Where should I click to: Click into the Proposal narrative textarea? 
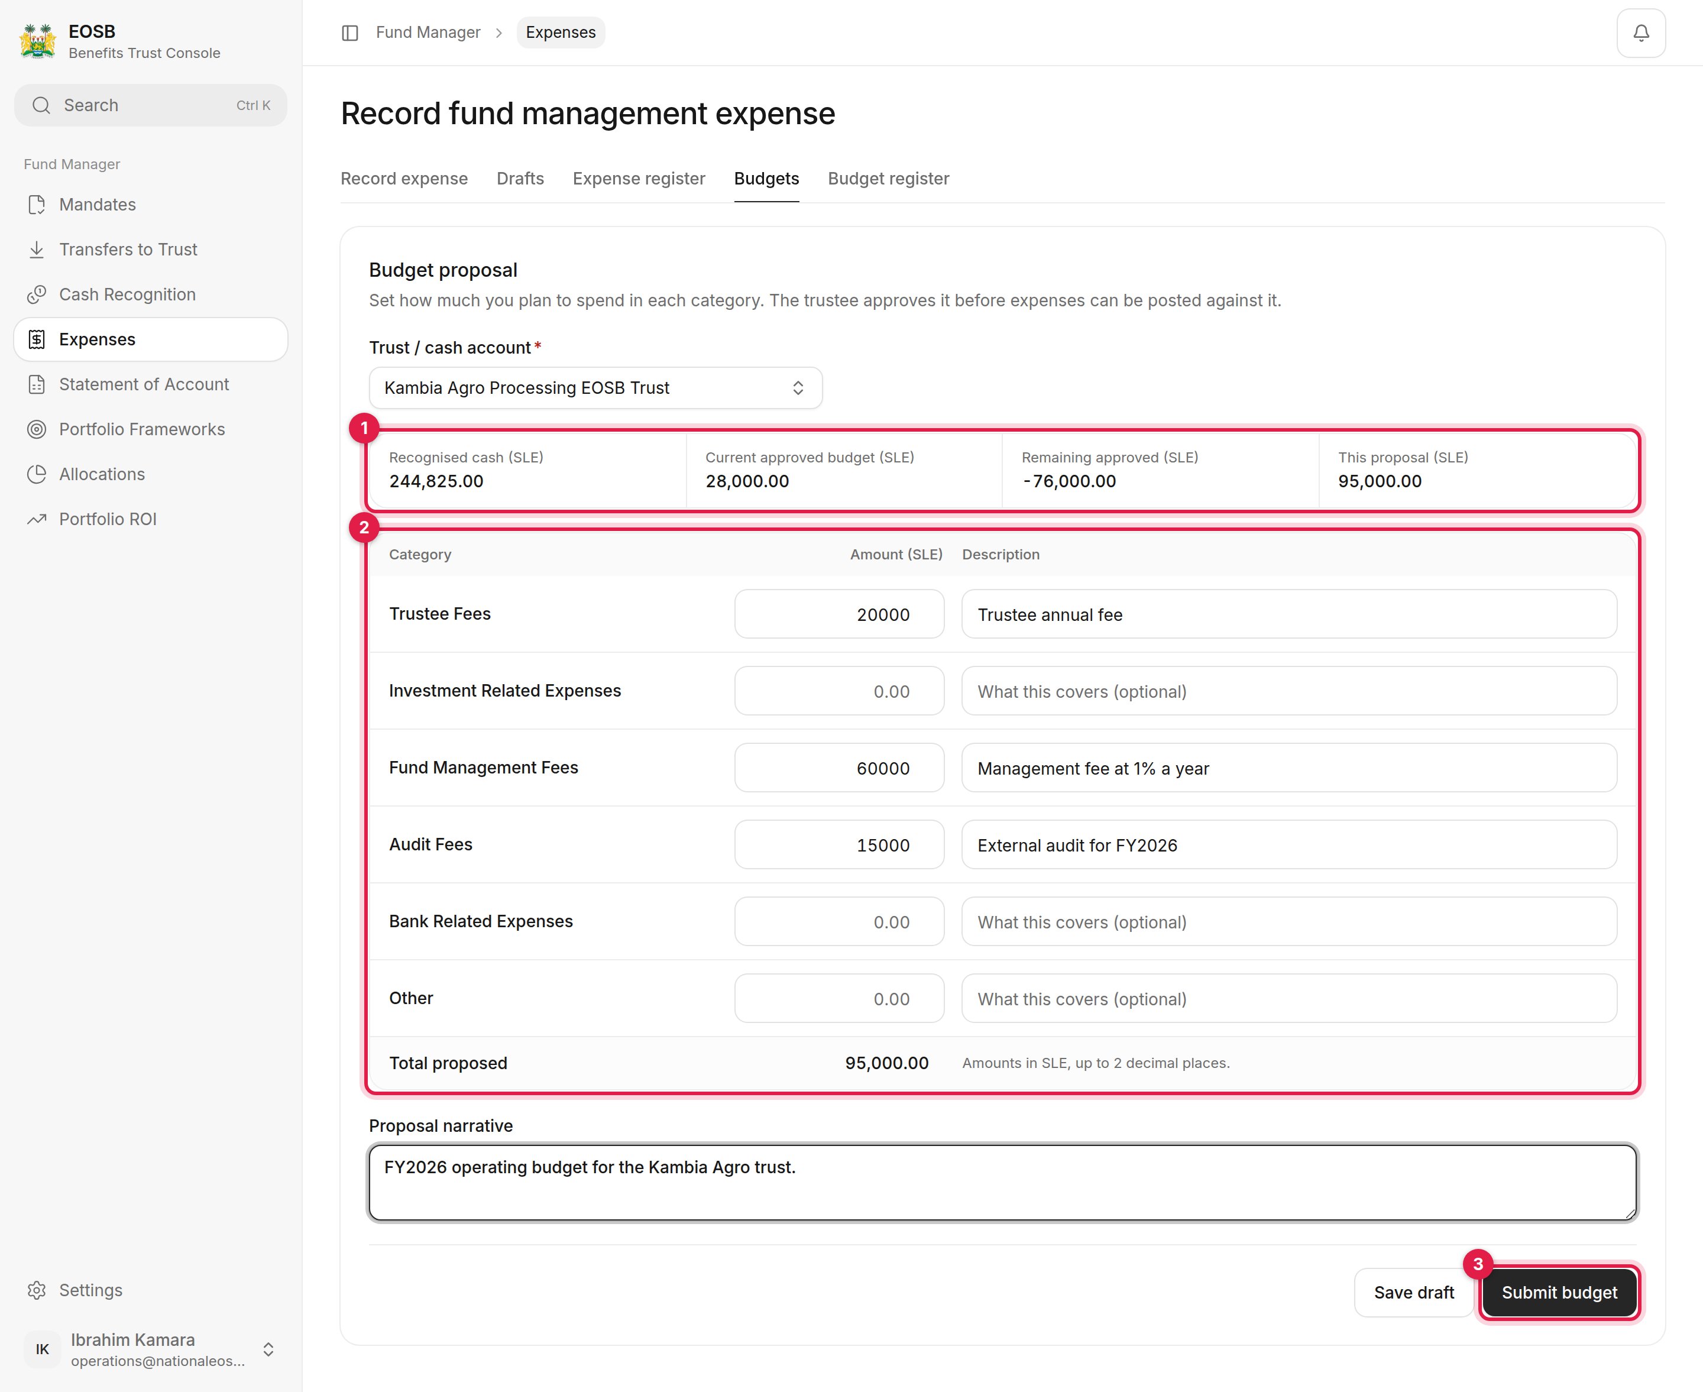1002,1183
